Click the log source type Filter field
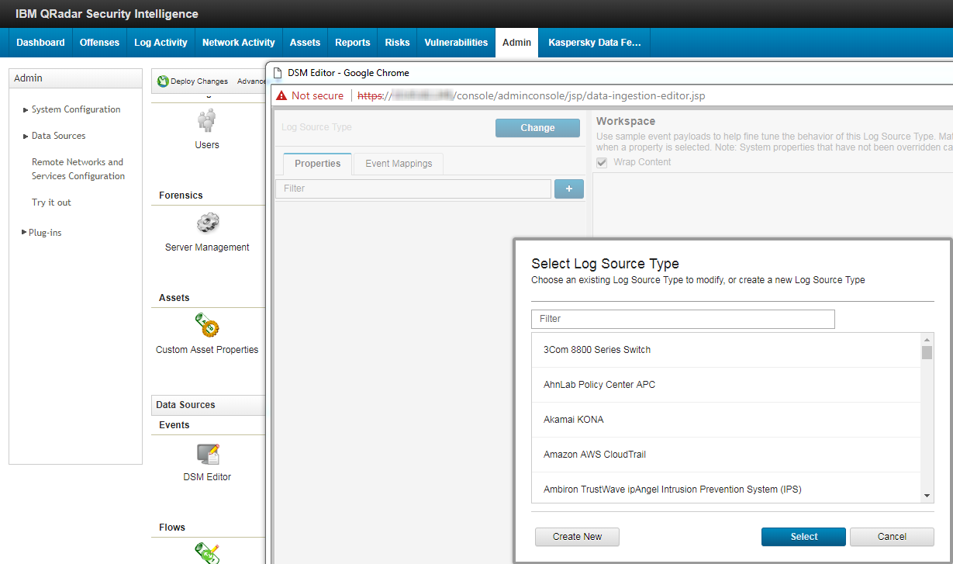 pos(682,319)
